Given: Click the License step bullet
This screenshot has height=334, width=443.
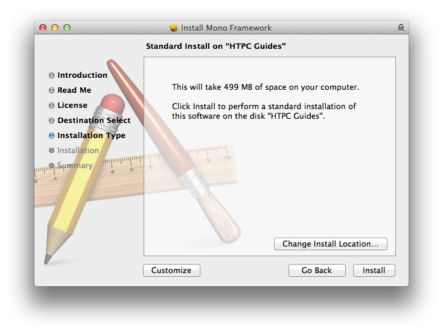Looking at the screenshot, I should 51,106.
